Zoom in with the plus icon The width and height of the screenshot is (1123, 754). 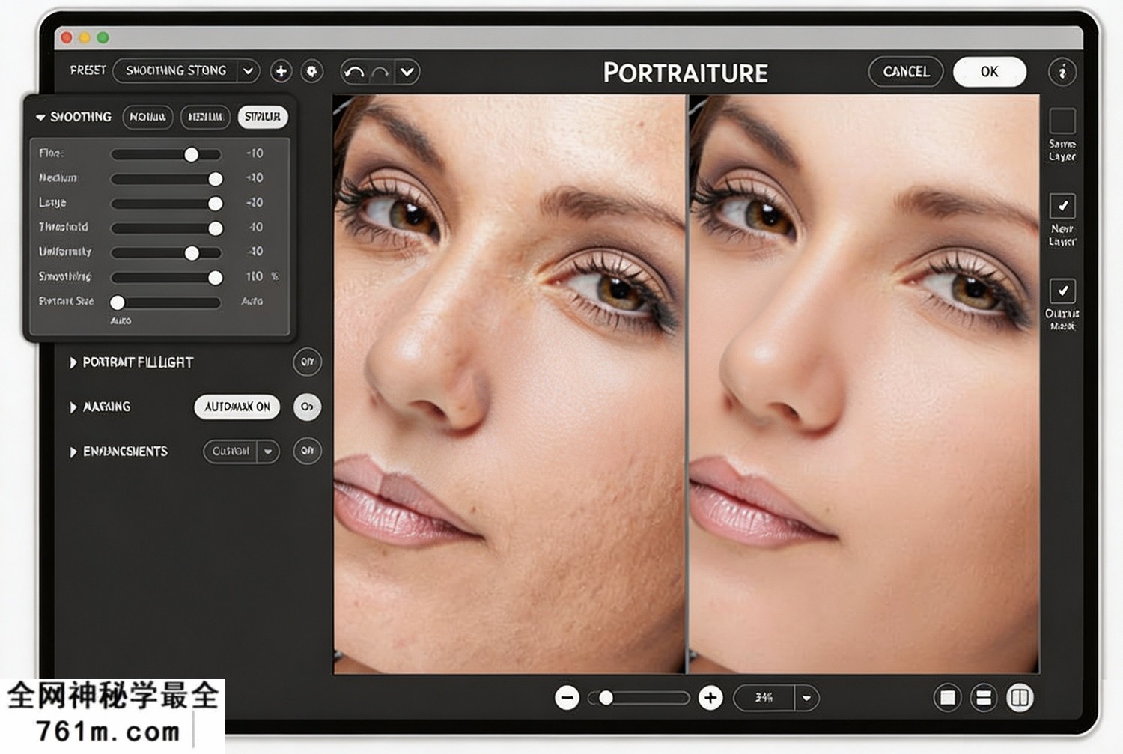pos(710,698)
